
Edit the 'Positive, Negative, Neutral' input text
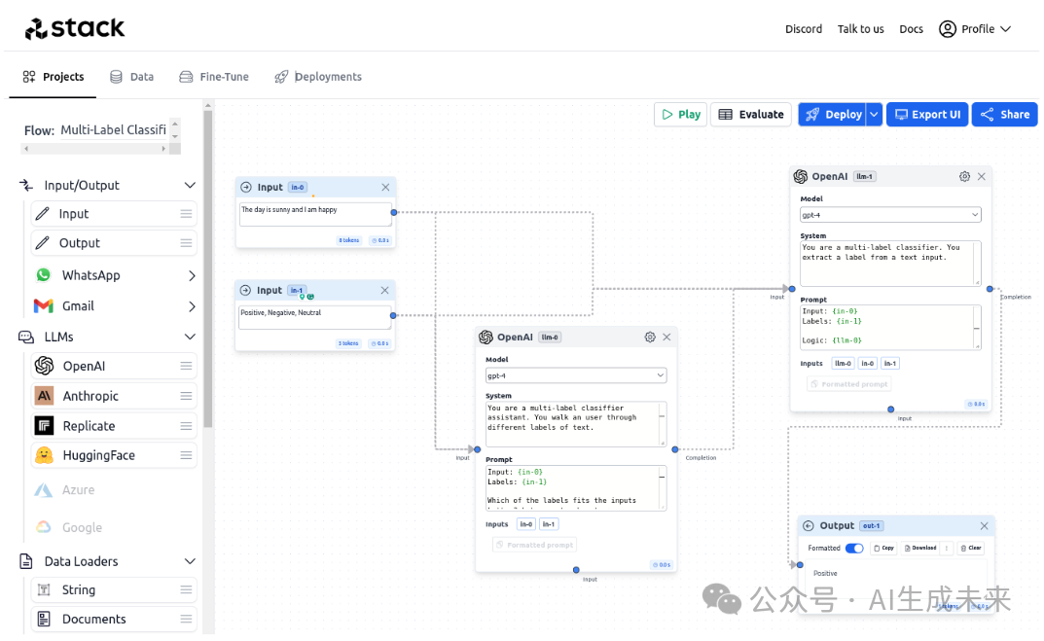coord(315,317)
